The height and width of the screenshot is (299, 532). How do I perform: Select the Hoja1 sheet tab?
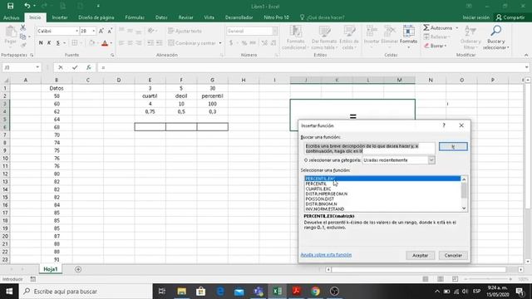51,269
